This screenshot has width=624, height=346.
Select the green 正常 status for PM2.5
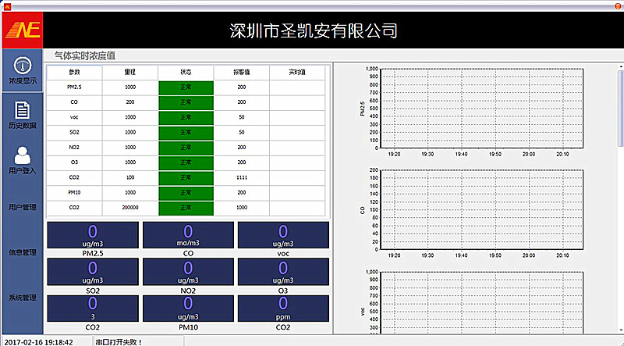(186, 87)
